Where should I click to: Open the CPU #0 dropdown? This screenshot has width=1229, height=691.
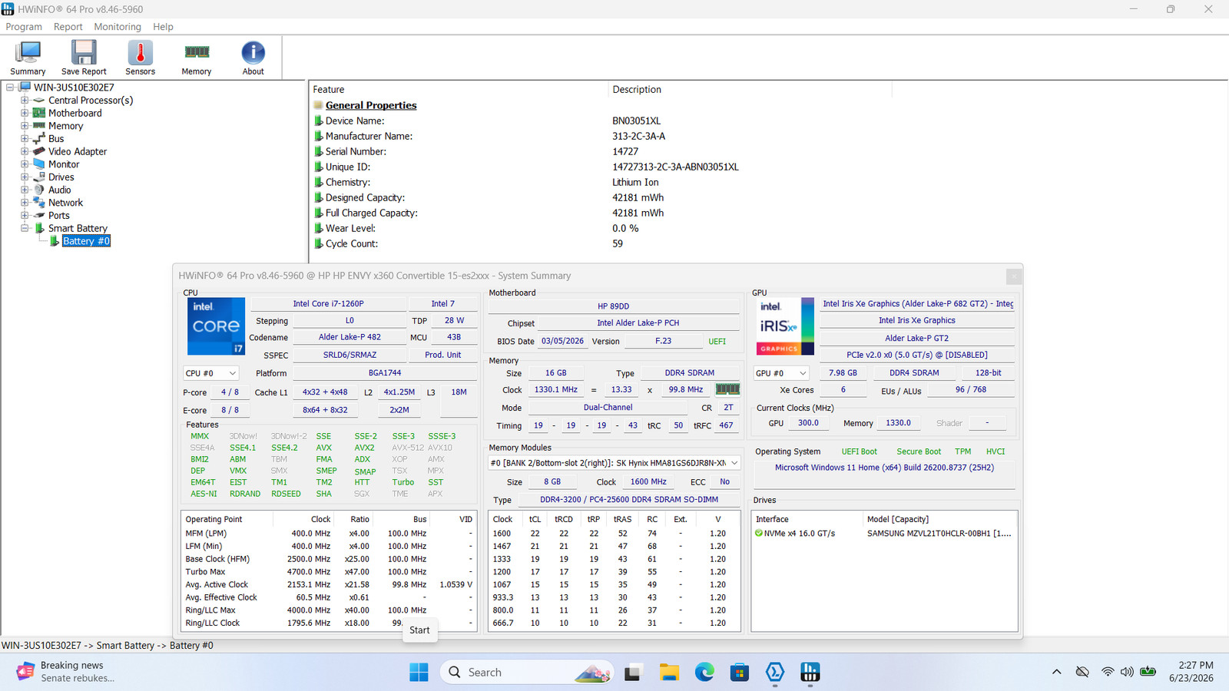tap(211, 373)
